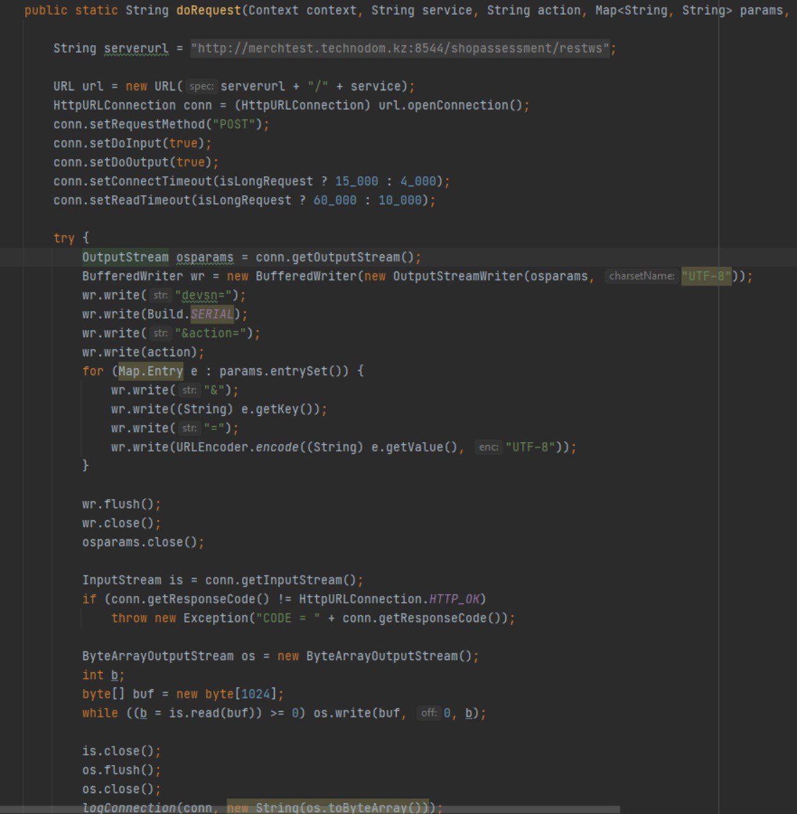Click the 4_000 numeric literal
The width and height of the screenshot is (797, 814).
tap(418, 182)
